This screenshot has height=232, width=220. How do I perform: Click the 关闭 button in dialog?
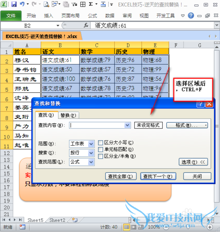pyautogui.click(x=197, y=176)
